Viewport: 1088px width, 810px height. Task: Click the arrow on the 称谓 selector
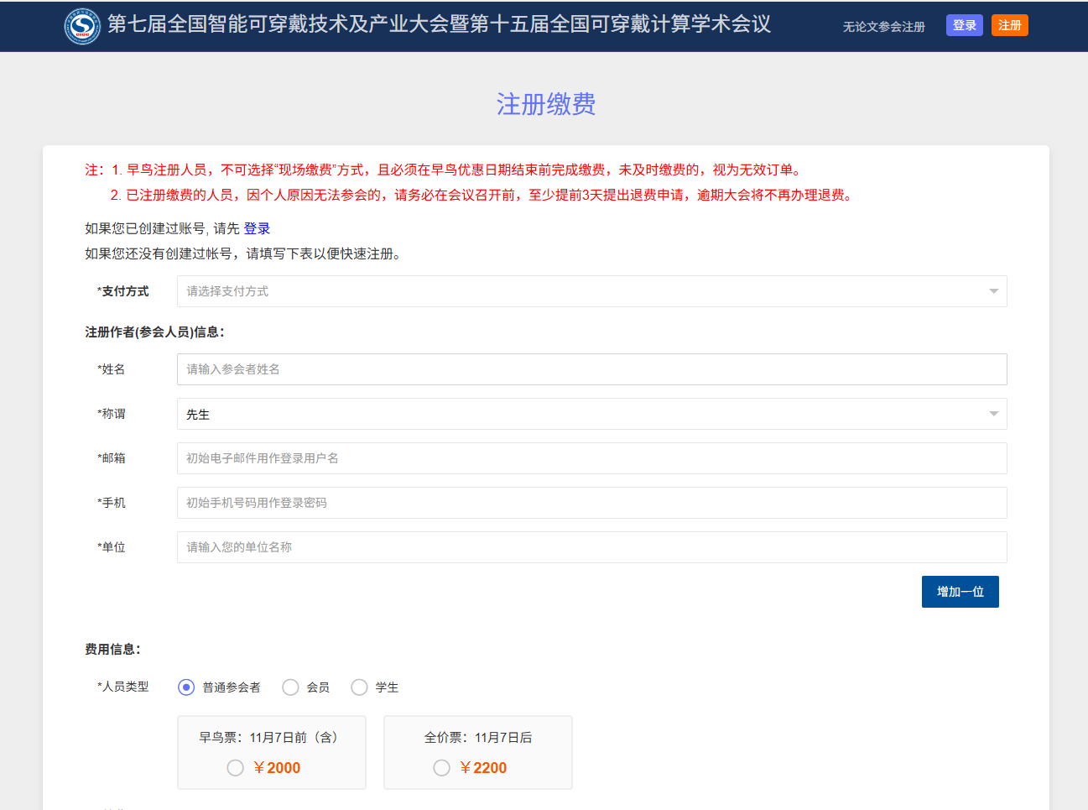tap(993, 414)
